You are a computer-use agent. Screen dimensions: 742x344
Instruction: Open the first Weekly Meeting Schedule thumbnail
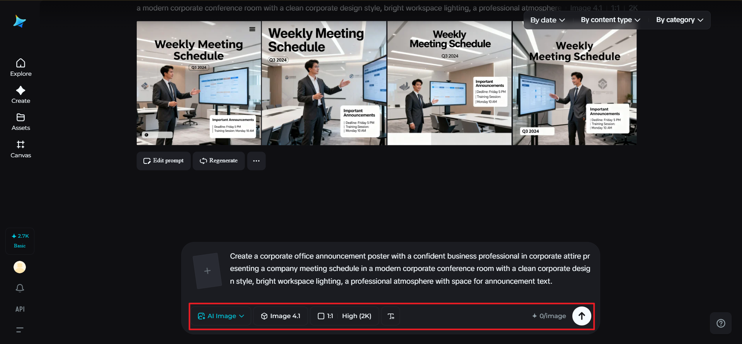coord(199,83)
